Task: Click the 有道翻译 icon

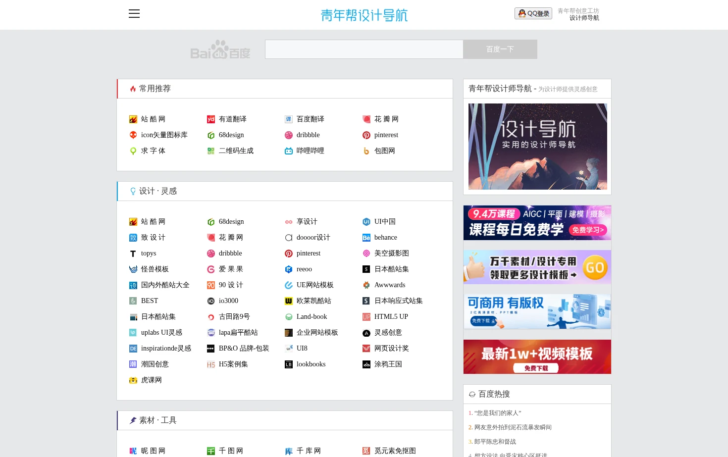Action: click(x=211, y=119)
